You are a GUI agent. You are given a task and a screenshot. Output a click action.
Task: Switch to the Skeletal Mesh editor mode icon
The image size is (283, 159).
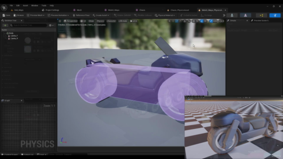coord(245,15)
